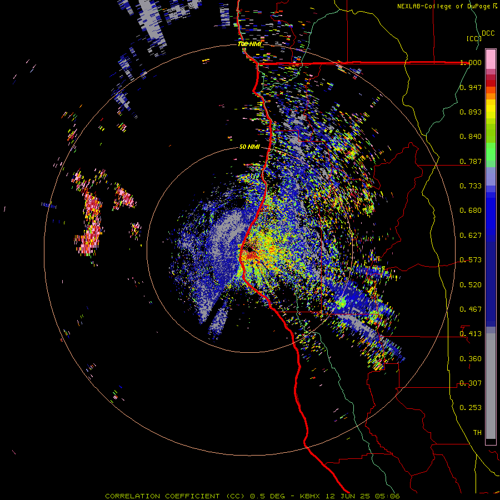Select the 0.253 scale value
500x500 pixels.
tap(471, 408)
